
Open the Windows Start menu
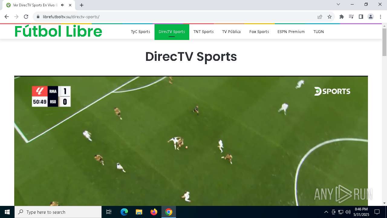coord(7,212)
